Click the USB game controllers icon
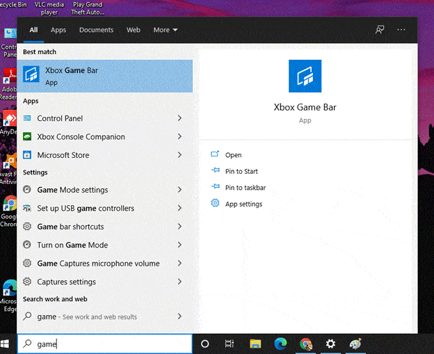The image size is (434, 354). [x=27, y=208]
